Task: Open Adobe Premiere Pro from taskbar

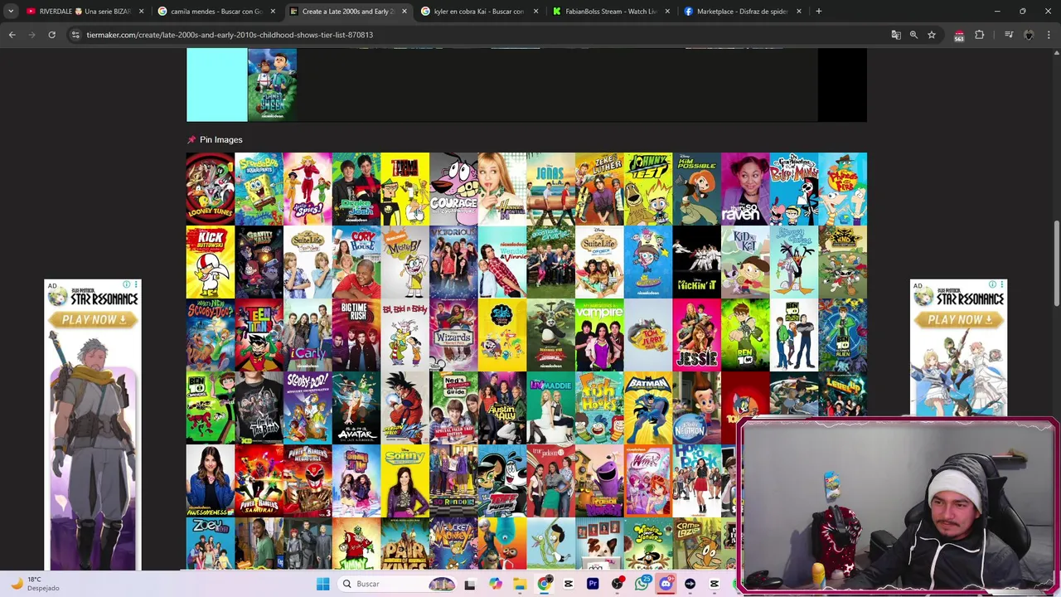Action: tap(593, 584)
